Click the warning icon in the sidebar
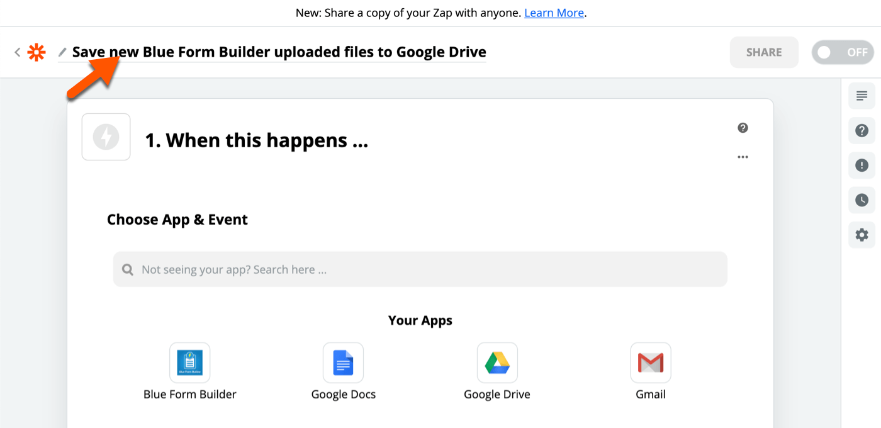The image size is (881, 428). coord(861,166)
